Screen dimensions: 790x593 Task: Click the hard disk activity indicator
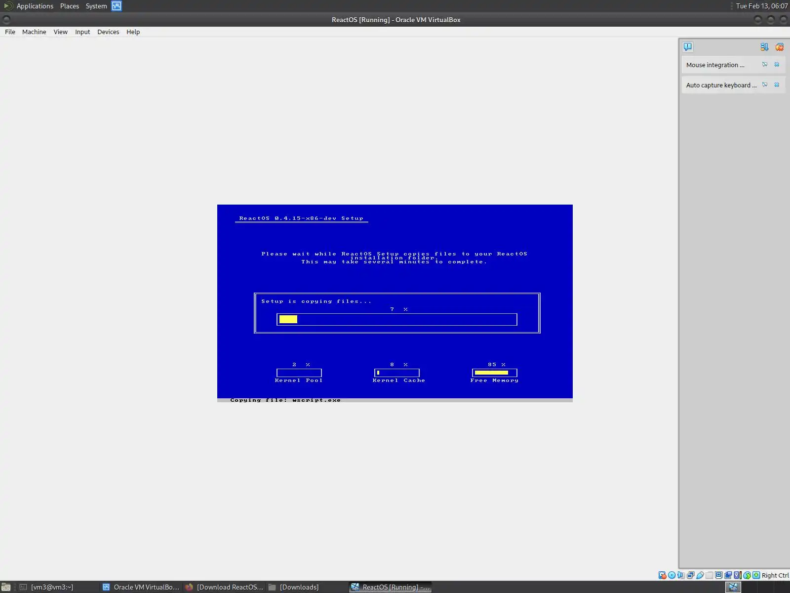(663, 575)
